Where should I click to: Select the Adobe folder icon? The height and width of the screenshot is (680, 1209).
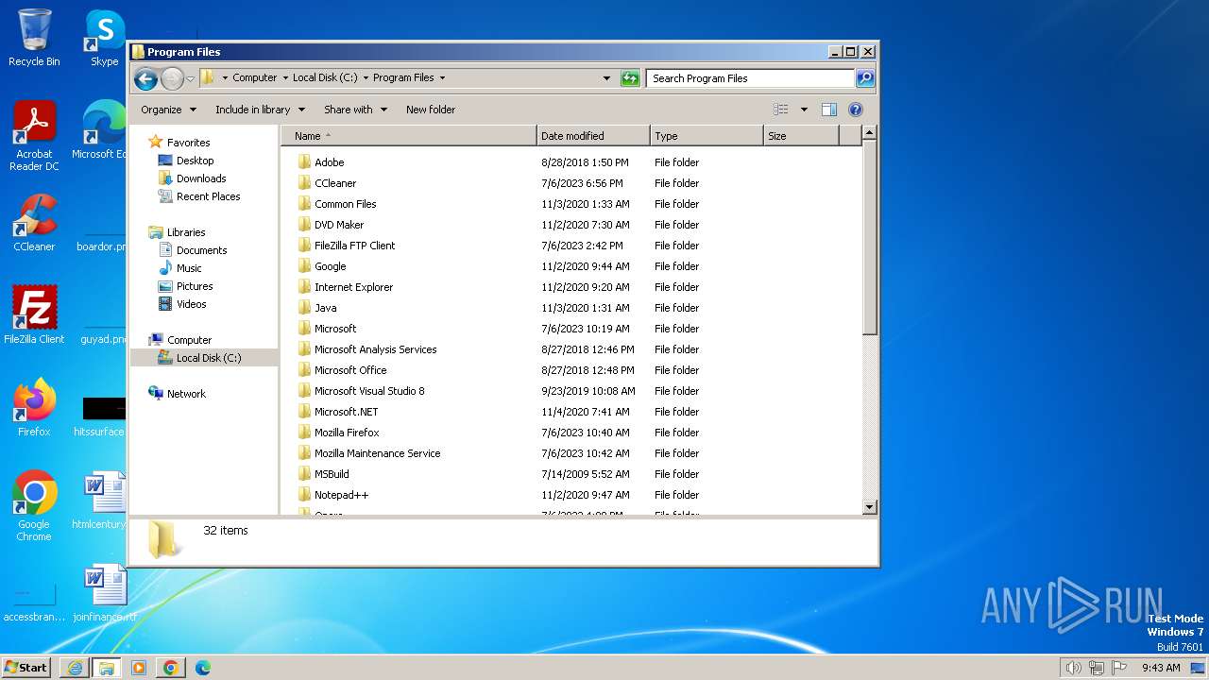304,161
